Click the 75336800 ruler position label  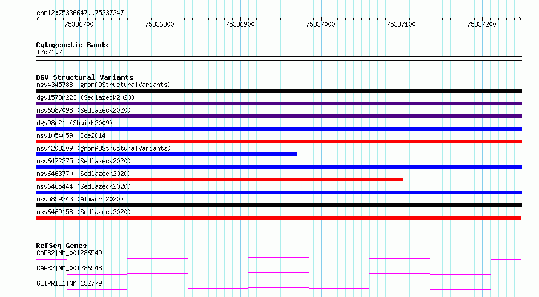point(159,24)
